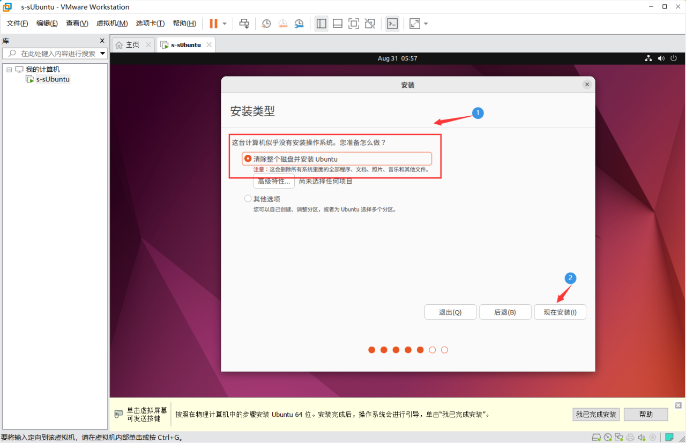Open the snapshot manager
Viewport: 686px width, 443px height.
click(x=299, y=24)
